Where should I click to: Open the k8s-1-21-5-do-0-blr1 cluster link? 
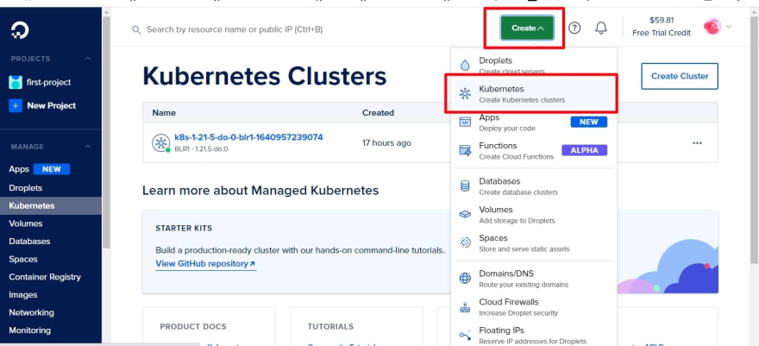tap(248, 137)
